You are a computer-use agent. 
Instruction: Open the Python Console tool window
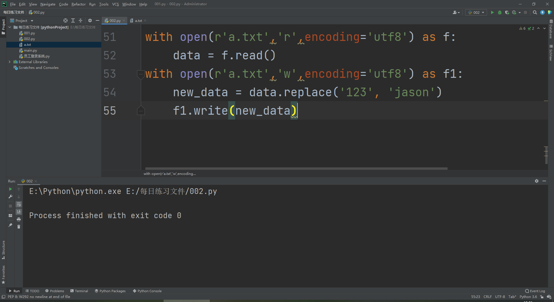[x=147, y=291]
